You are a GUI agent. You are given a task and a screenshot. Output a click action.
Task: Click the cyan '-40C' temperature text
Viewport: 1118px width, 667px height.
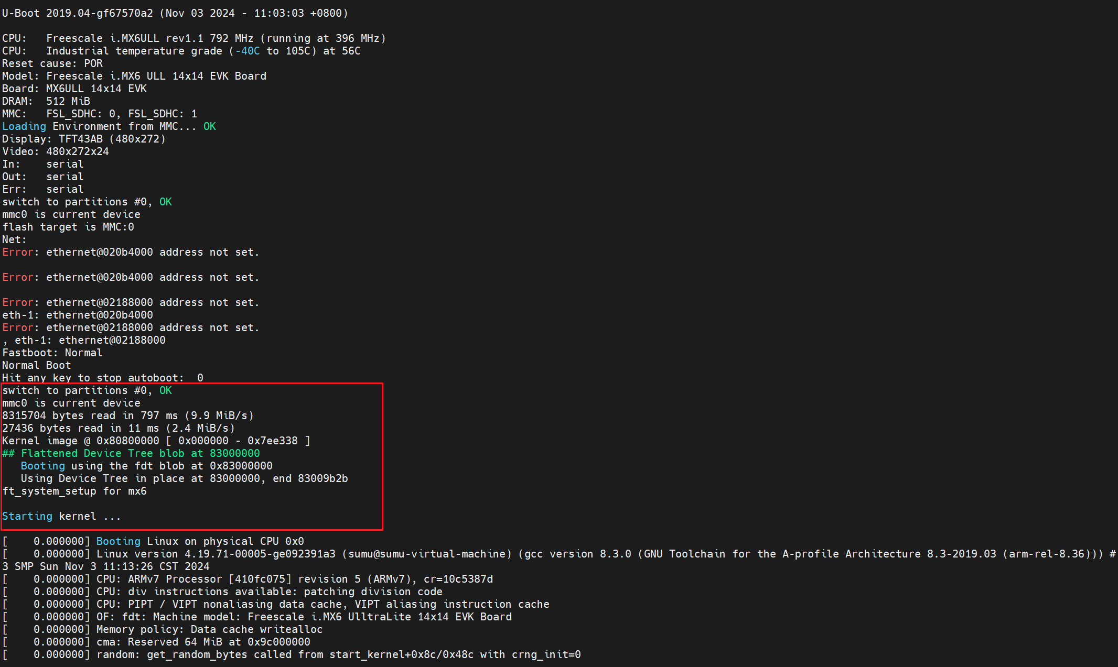click(x=247, y=51)
